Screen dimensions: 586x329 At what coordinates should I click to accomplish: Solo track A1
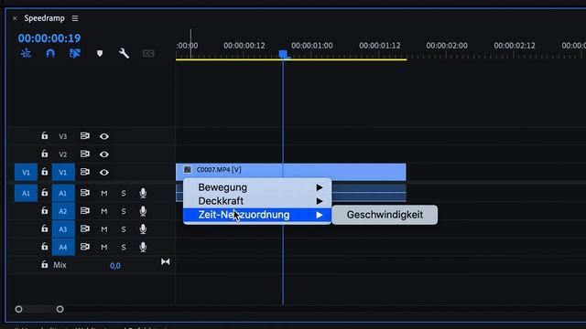[124, 193]
